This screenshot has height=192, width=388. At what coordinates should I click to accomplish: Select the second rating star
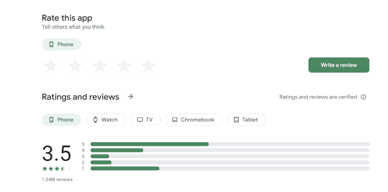pyautogui.click(x=75, y=65)
